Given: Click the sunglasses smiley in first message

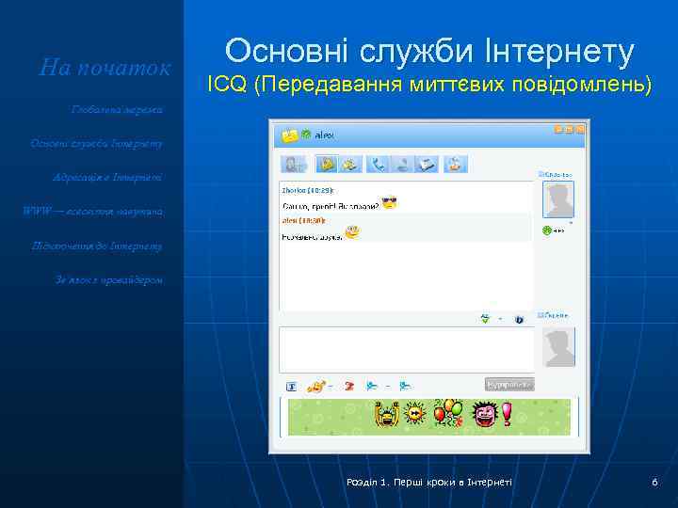Looking at the screenshot, I should 390,202.
